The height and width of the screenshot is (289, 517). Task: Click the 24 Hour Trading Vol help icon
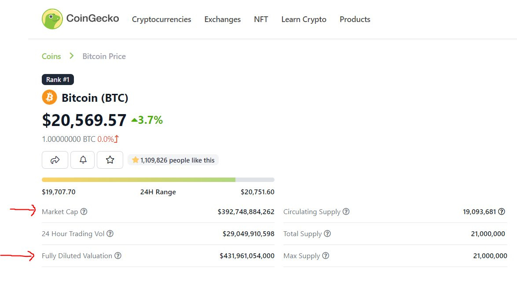[110, 233]
